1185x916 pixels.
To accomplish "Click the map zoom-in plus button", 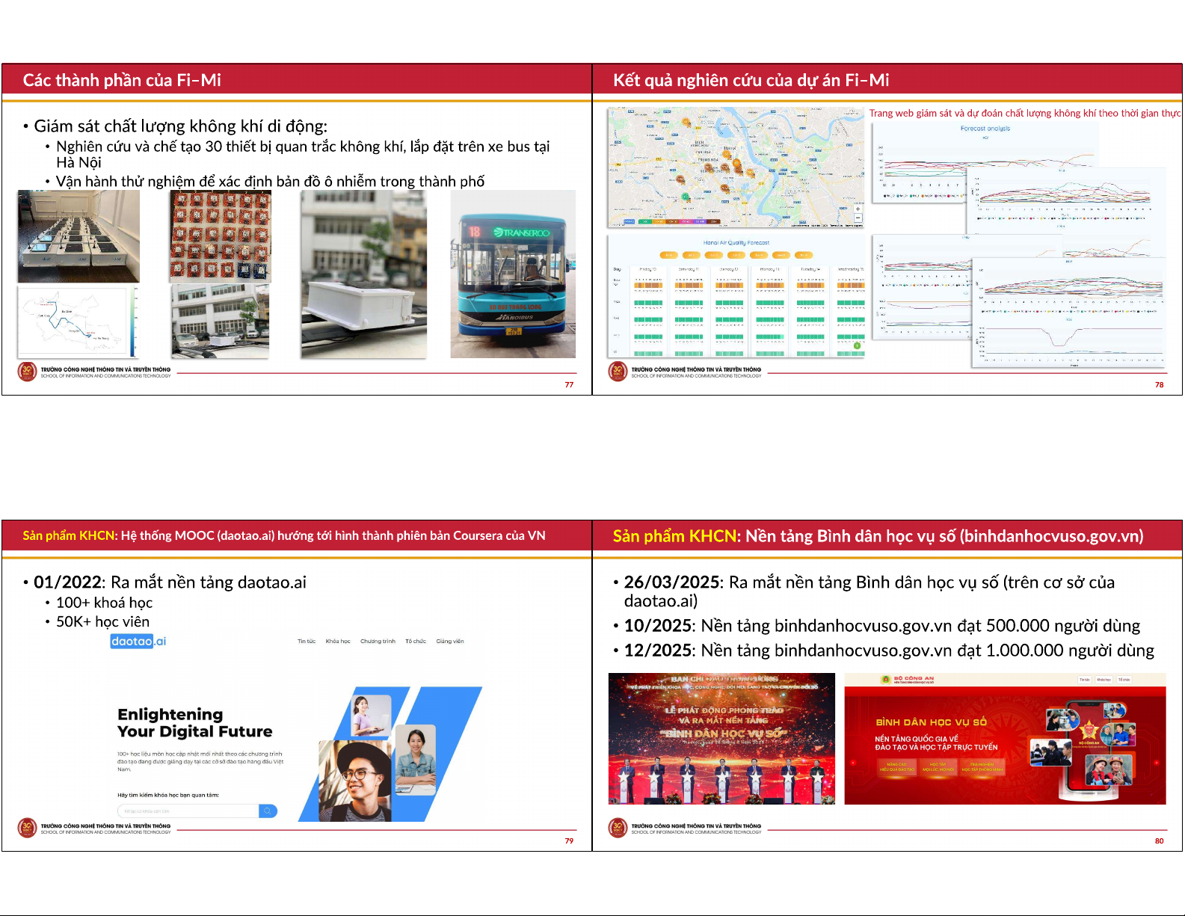I will (858, 210).
